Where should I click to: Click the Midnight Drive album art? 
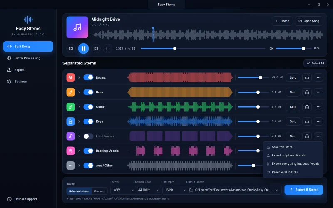[x=77, y=27]
